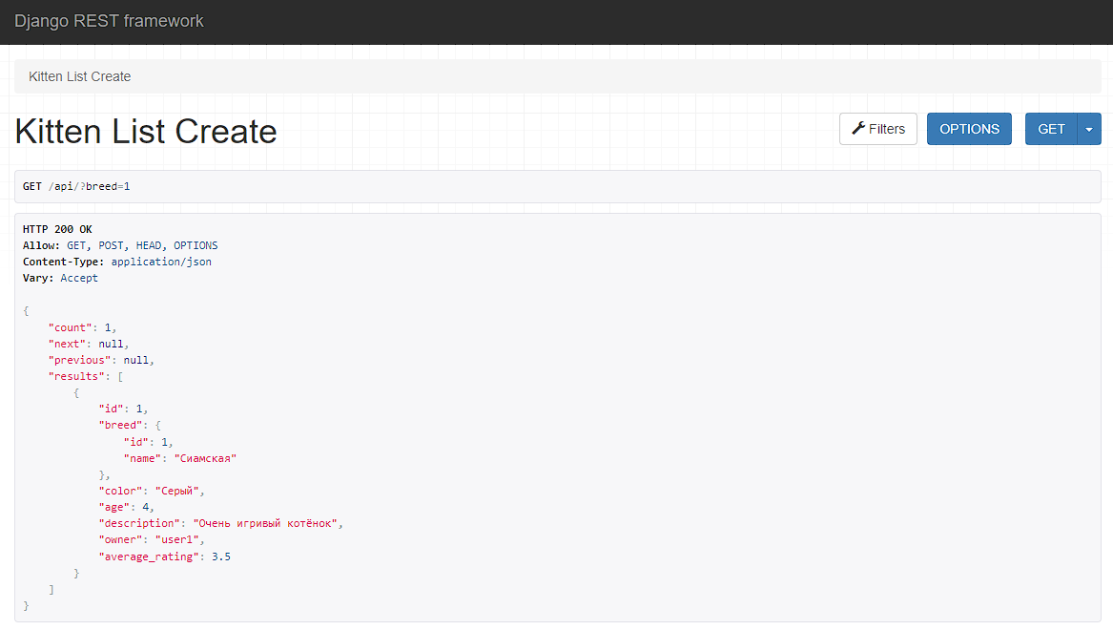Click the description "Очень игривый котёнок" value
This screenshot has height=630, width=1113.
pos(265,523)
